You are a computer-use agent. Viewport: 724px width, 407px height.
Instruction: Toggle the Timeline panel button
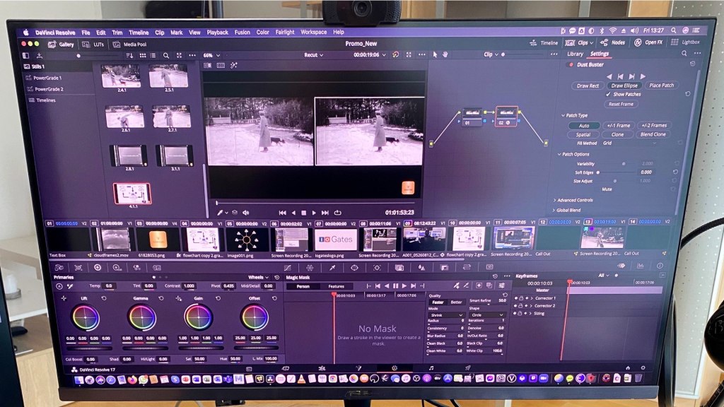pos(544,43)
